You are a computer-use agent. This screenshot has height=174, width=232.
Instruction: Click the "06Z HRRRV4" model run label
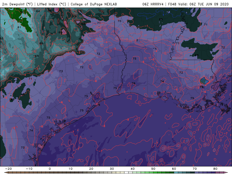pos(153,4)
